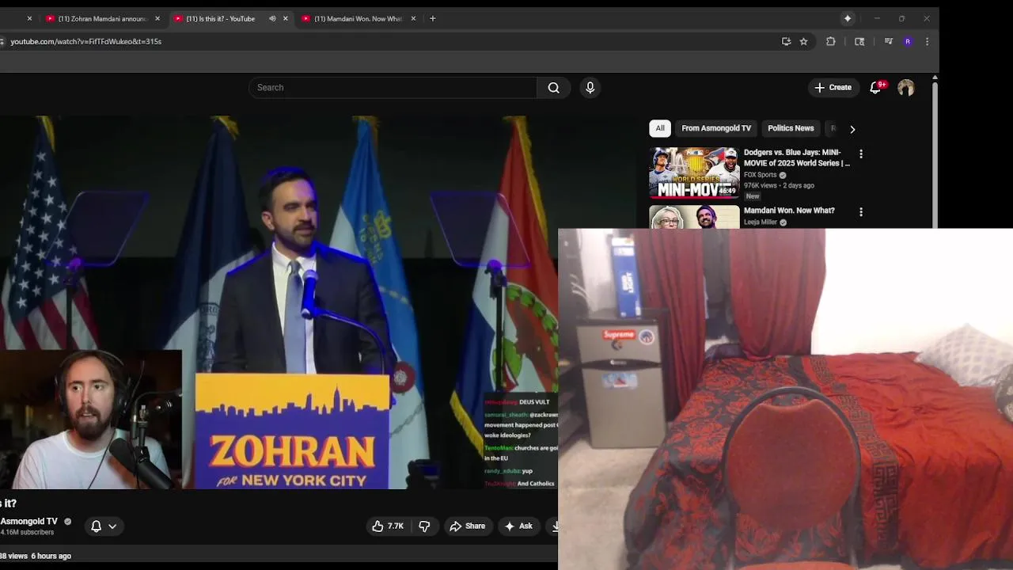
Task: Open Gemini sparkle button in title bar
Action: 848,18
